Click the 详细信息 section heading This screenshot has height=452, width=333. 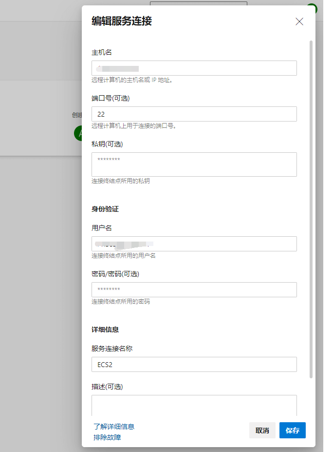click(105, 330)
